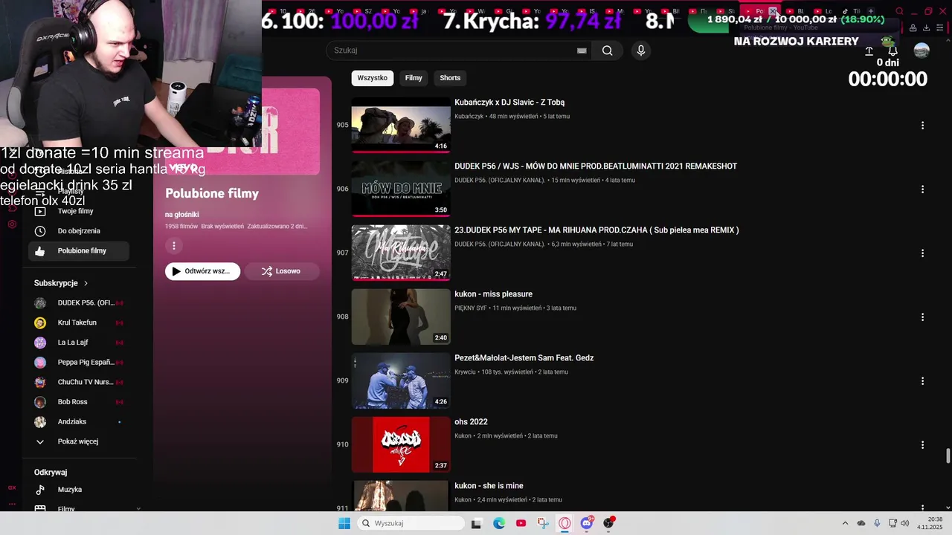Open playlist options three-dot menu under na głośniki

coord(174,245)
